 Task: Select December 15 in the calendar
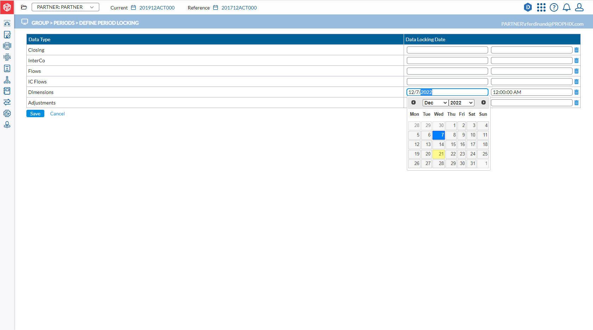click(451, 145)
